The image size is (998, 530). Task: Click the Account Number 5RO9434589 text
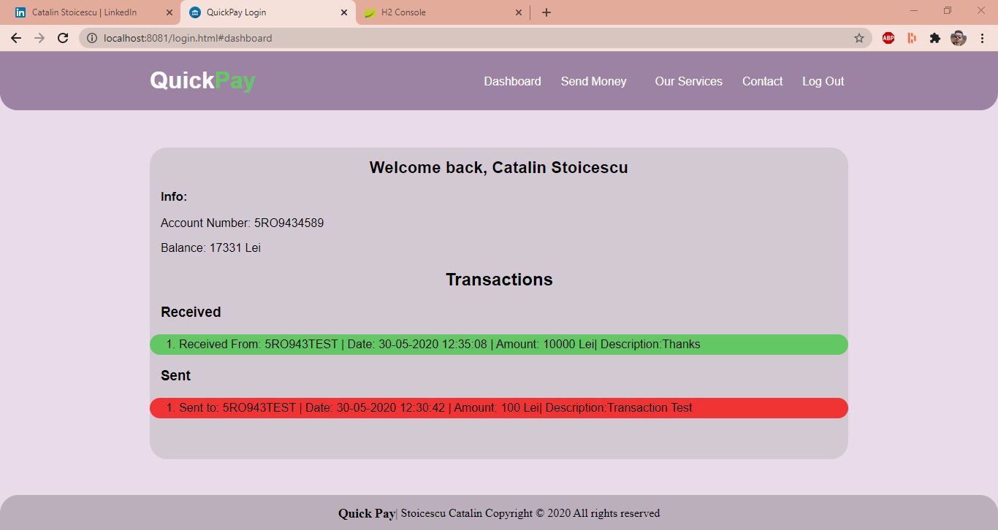pyautogui.click(x=242, y=223)
